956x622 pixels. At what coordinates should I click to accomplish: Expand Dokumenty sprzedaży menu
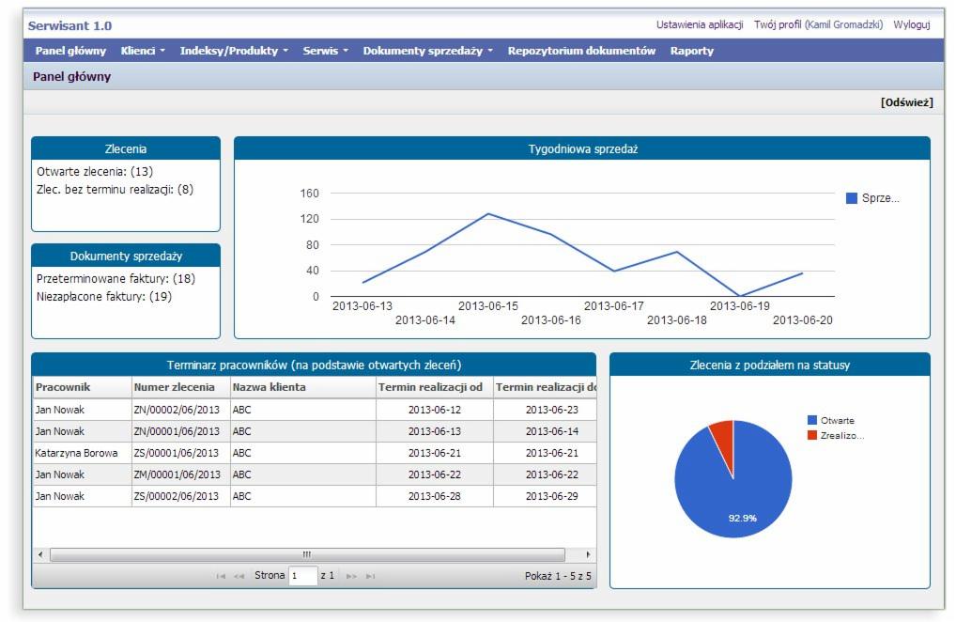click(427, 51)
